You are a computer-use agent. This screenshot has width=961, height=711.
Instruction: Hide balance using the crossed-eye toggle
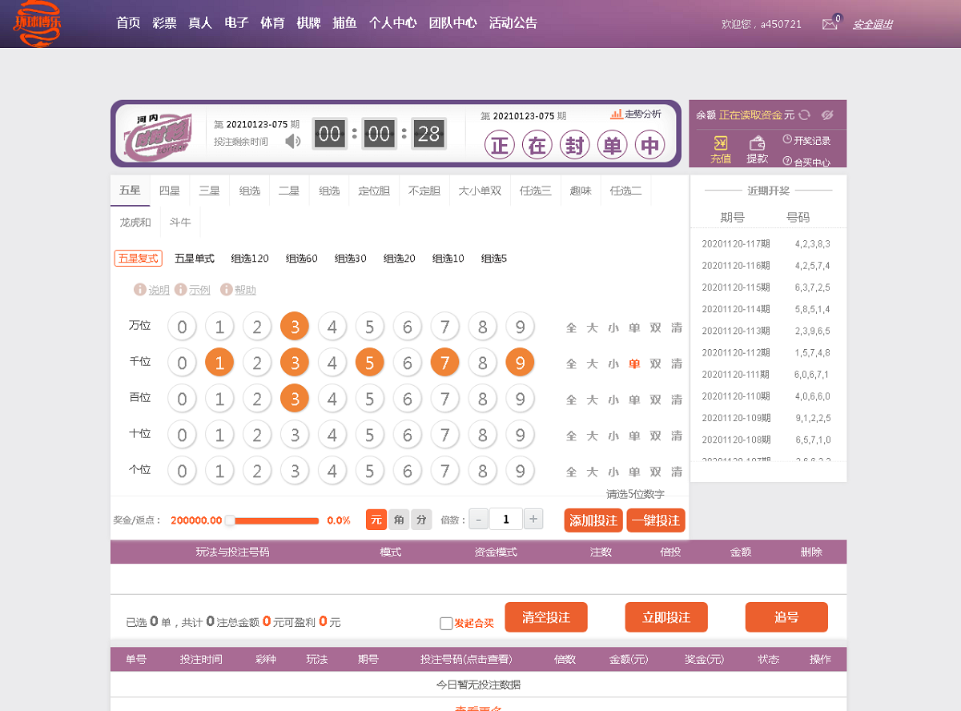click(827, 115)
